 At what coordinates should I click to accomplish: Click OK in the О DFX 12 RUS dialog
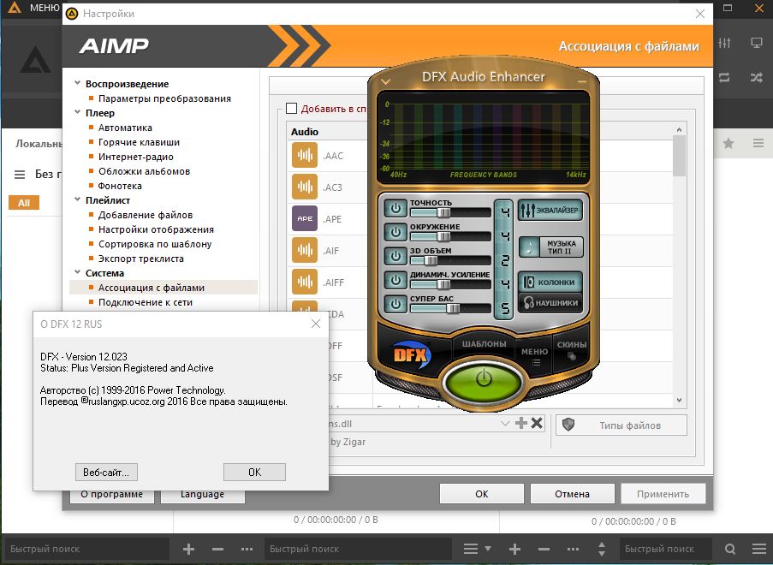coord(254,473)
